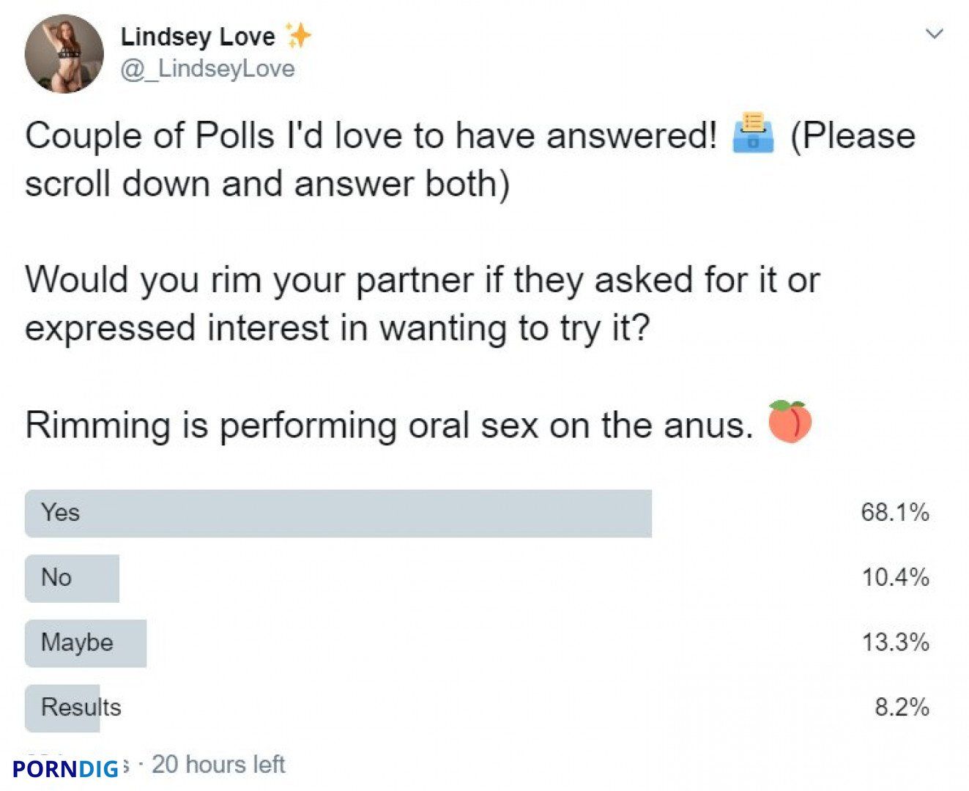Open Lindsey Love's profile picture
Viewport: 969px width, 791px height.
point(64,54)
